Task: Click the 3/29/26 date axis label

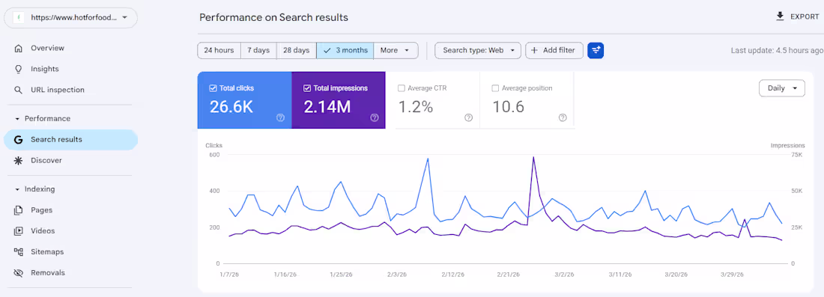Action: [x=733, y=275]
